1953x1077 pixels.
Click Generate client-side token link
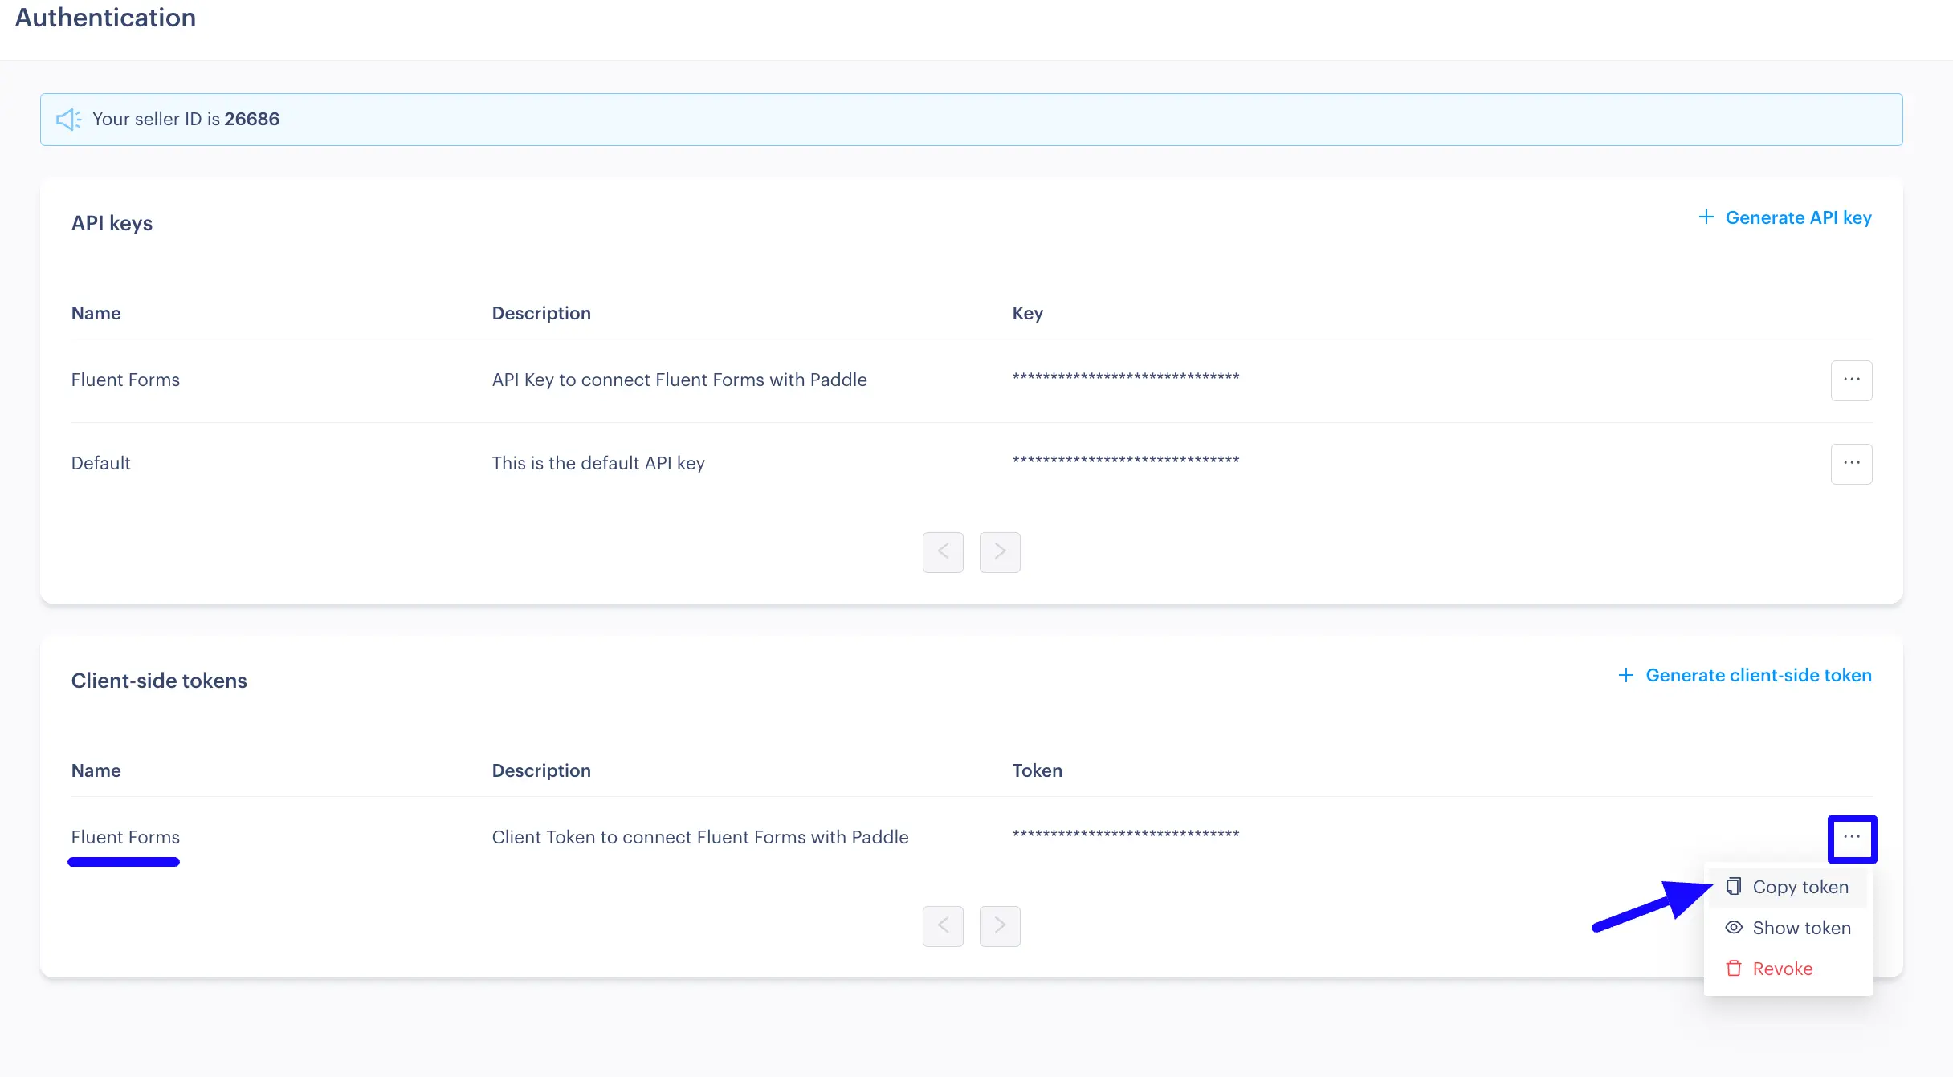[x=1745, y=675]
